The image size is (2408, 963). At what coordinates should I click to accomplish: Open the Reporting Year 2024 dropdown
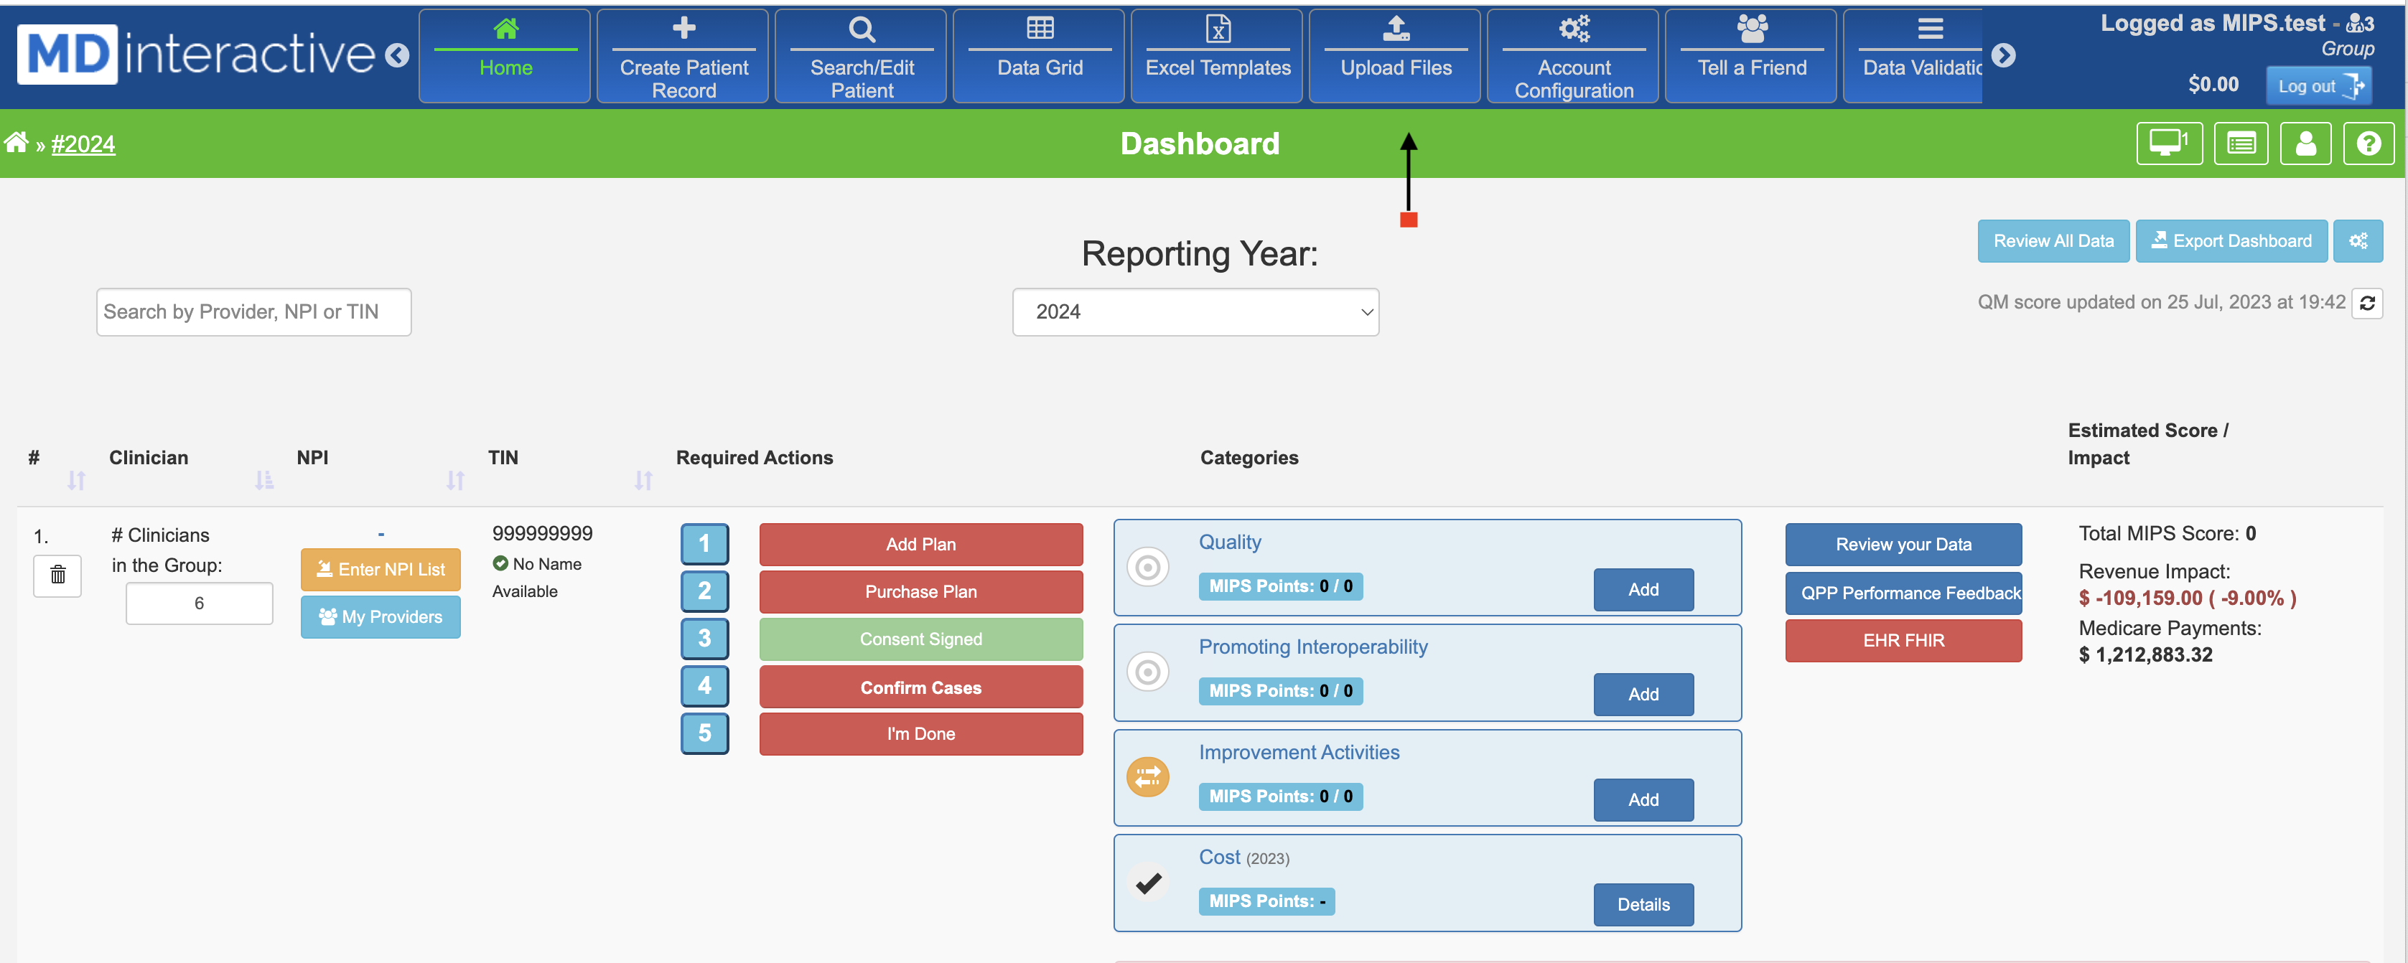click(1195, 312)
